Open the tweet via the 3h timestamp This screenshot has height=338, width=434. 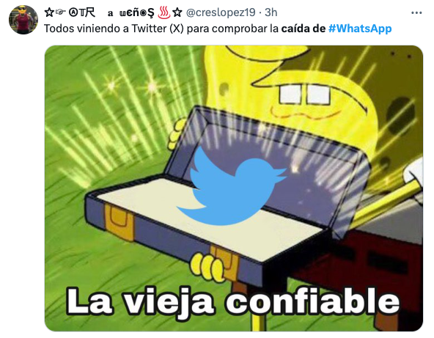[271, 12]
